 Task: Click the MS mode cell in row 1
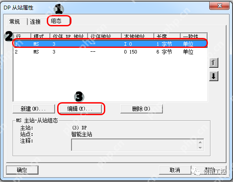[36, 44]
